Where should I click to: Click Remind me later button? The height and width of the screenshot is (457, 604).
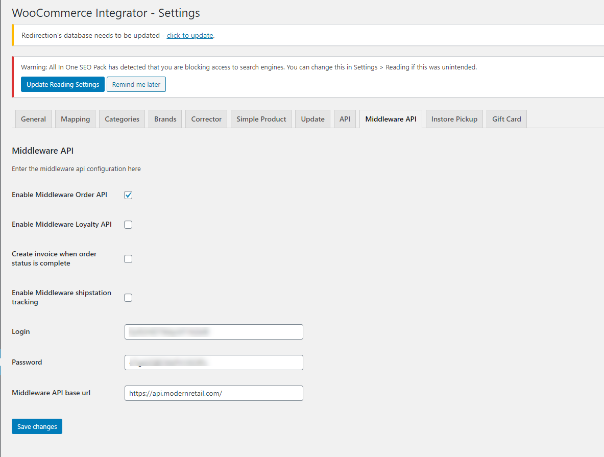[x=136, y=84]
